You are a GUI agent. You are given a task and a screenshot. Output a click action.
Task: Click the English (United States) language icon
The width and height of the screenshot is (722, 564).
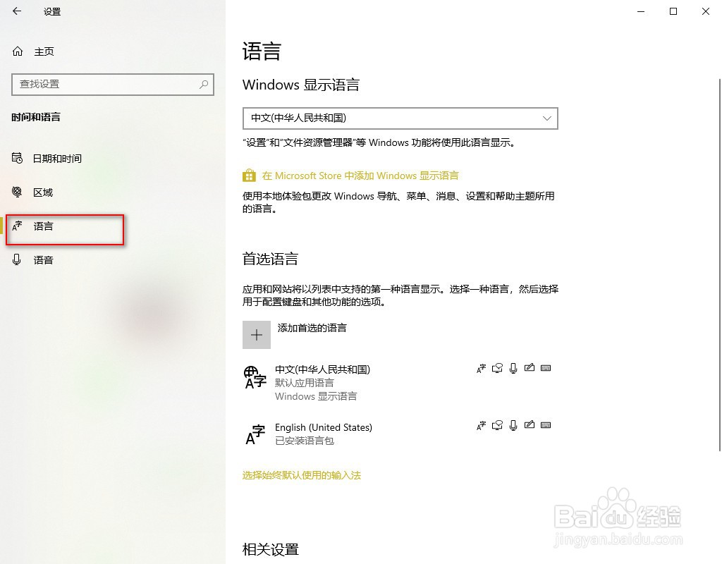click(x=255, y=434)
